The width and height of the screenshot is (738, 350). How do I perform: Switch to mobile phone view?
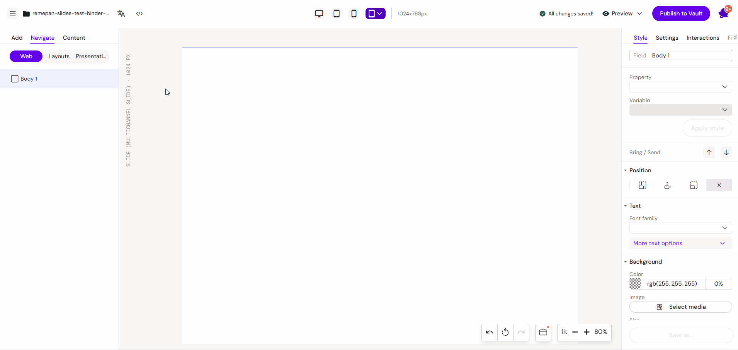click(354, 13)
